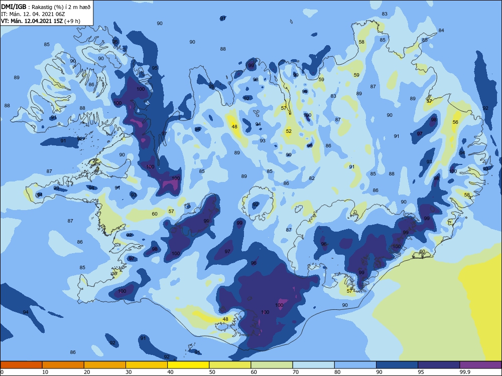The height and width of the screenshot is (376, 502).
Task: Click the title 'DMI/IGB : Rakastig (%) í 2 m hæð'
Action: [46, 7]
